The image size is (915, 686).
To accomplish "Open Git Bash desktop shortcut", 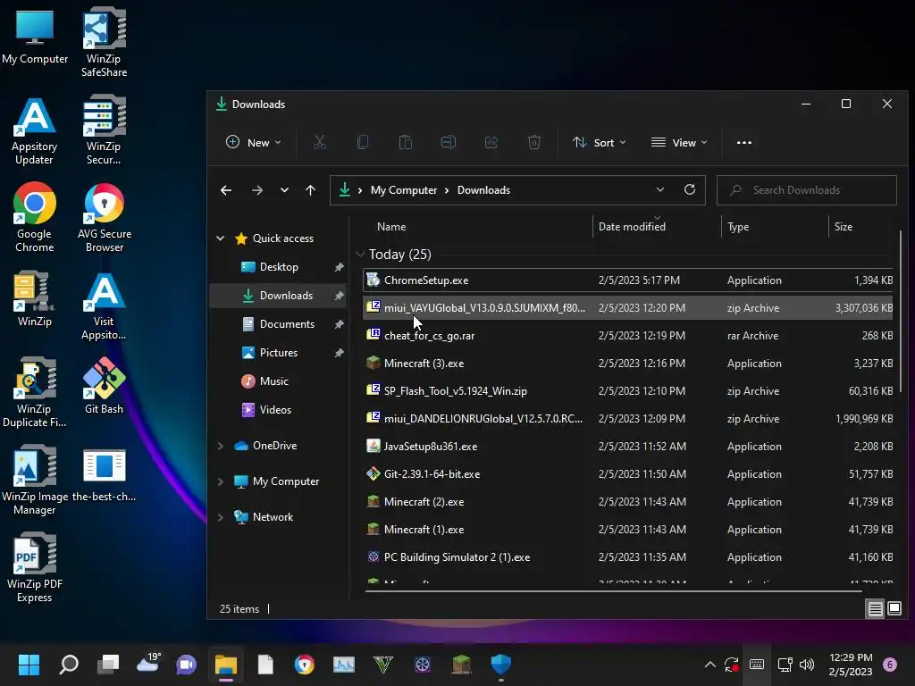I will point(104,386).
